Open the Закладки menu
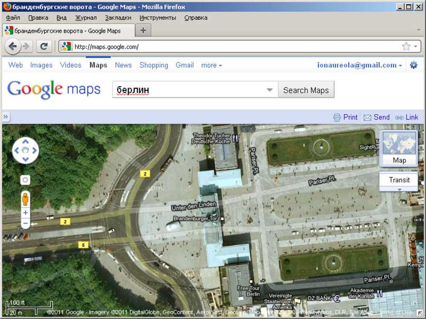 (x=118, y=17)
